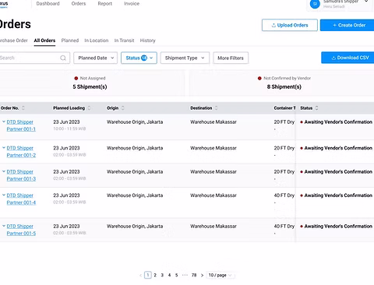
Task: Click Warehouse Origin, Jakarta in Partner 001-2 row
Action: tap(135, 148)
